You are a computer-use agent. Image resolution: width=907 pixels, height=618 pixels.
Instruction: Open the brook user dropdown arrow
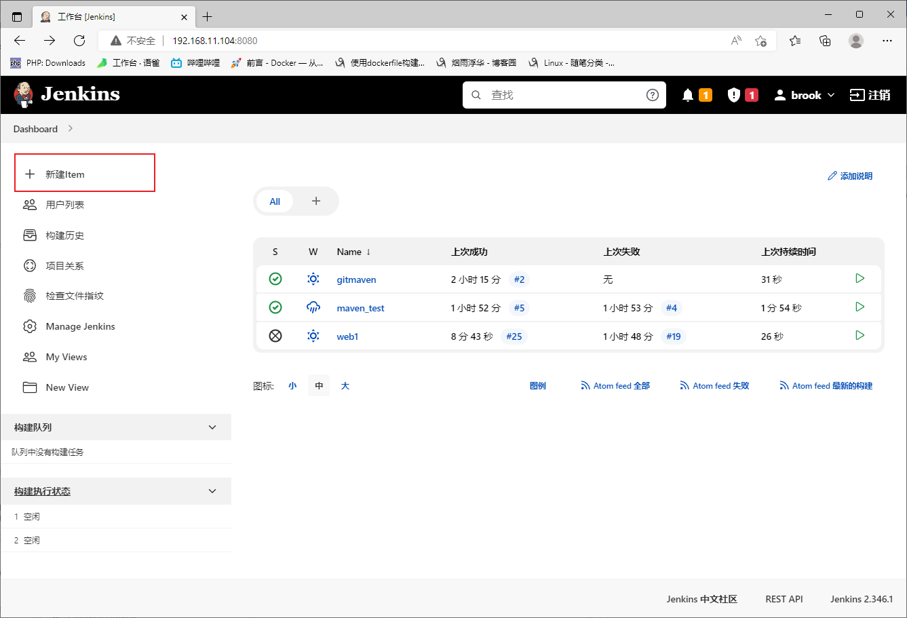tap(831, 96)
